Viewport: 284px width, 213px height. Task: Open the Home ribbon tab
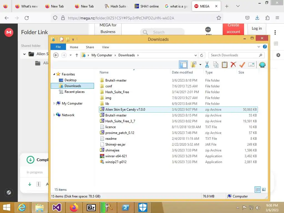(x=74, y=47)
